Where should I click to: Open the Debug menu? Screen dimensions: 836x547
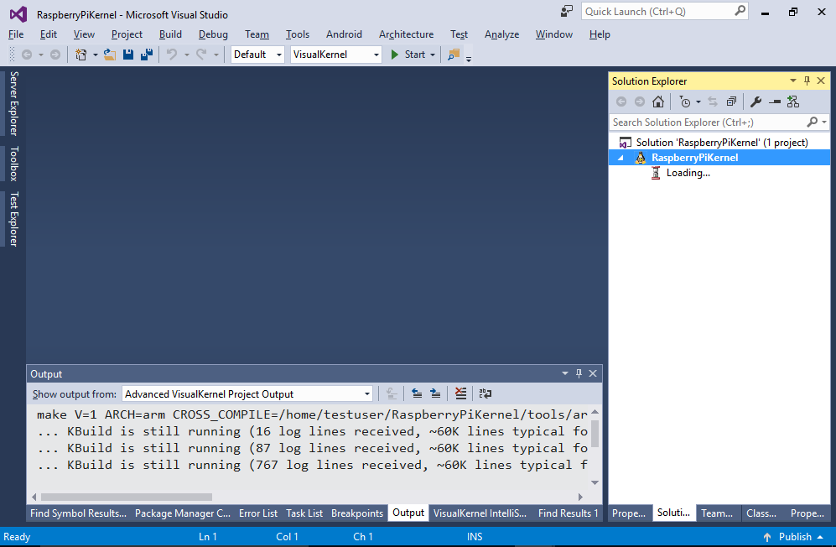click(x=213, y=34)
